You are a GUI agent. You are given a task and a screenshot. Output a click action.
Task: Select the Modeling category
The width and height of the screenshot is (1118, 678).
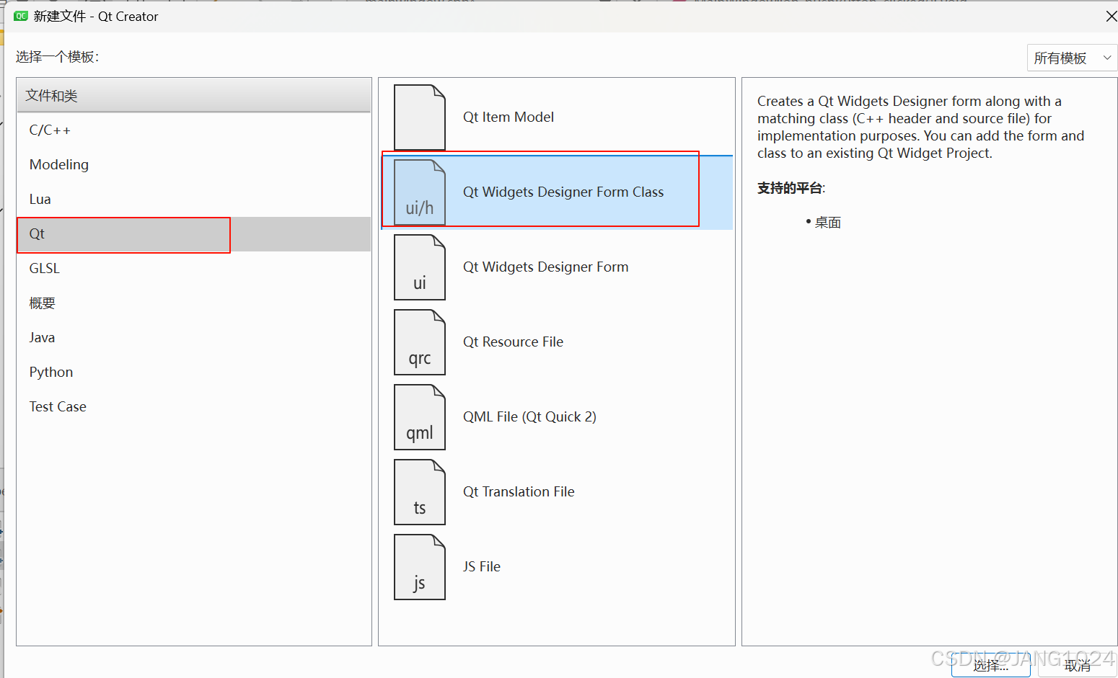click(x=193, y=165)
